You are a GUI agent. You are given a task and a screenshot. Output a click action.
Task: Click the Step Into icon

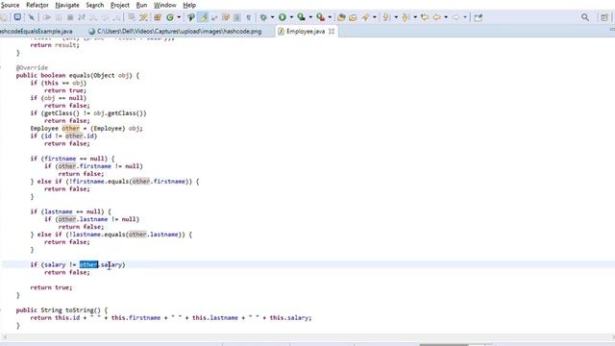point(93,17)
